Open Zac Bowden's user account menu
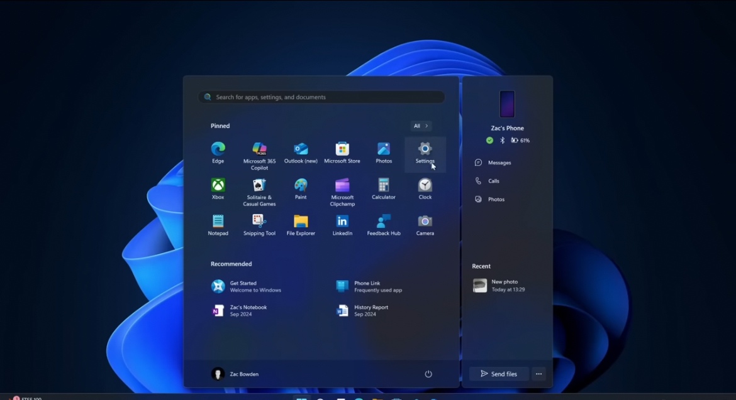This screenshot has height=400, width=736. (235, 374)
